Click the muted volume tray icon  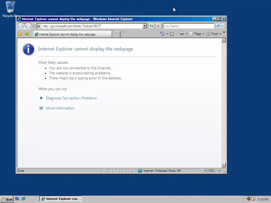coord(253,199)
